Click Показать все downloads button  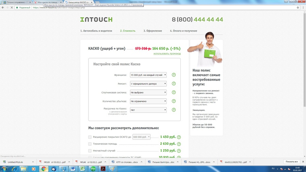pos(292,162)
